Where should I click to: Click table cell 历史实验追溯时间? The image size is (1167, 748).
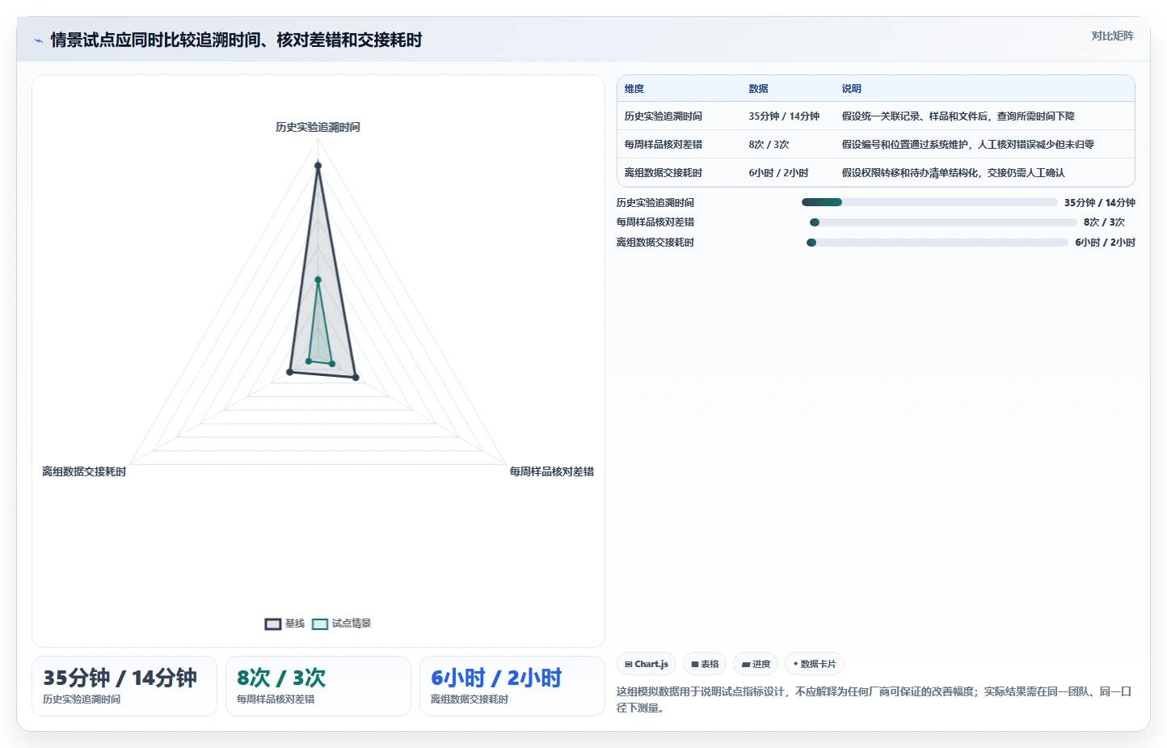coord(664,116)
